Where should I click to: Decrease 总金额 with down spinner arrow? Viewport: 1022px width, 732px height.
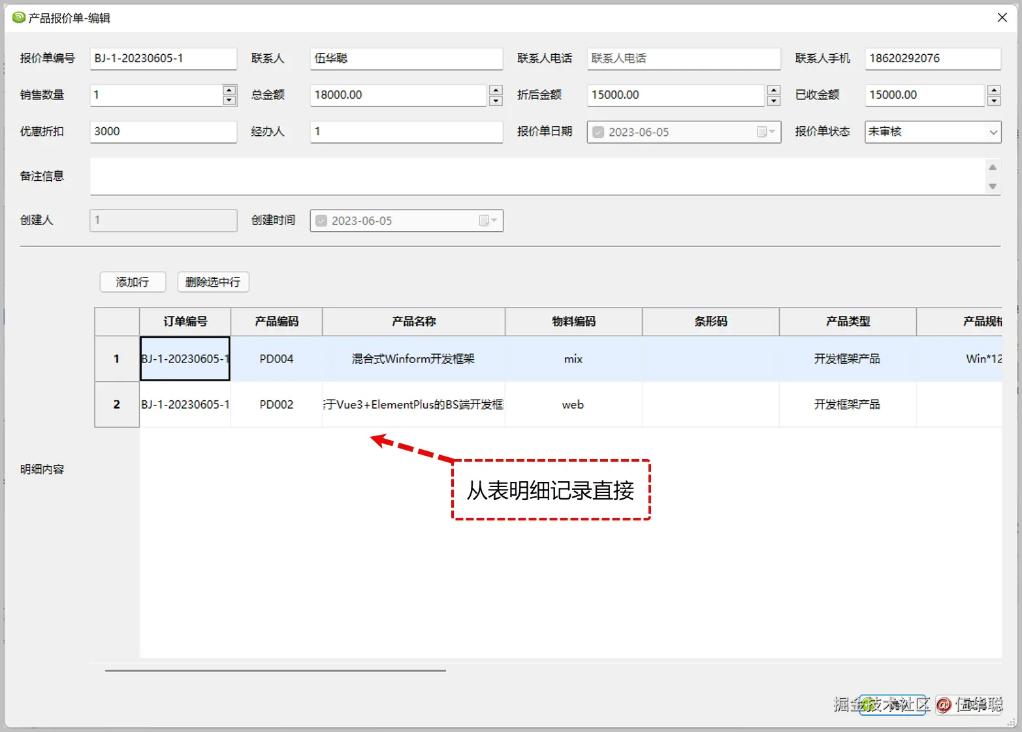coord(496,101)
